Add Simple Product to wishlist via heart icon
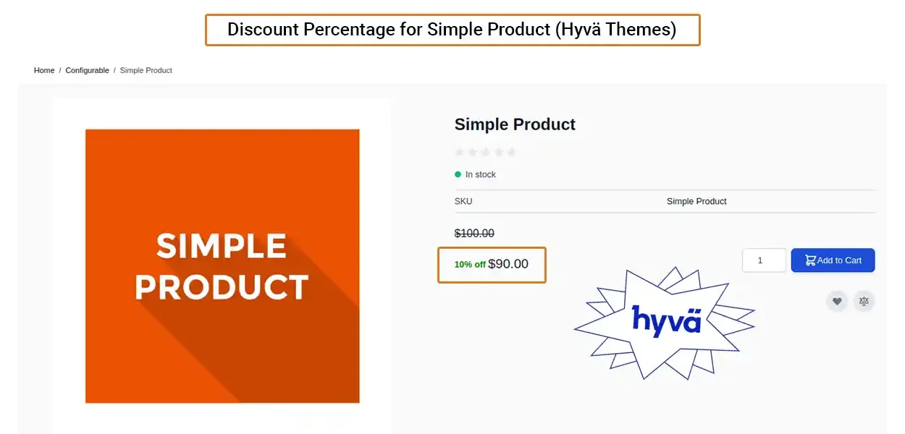Viewport: 905px width, 434px height. tap(837, 301)
